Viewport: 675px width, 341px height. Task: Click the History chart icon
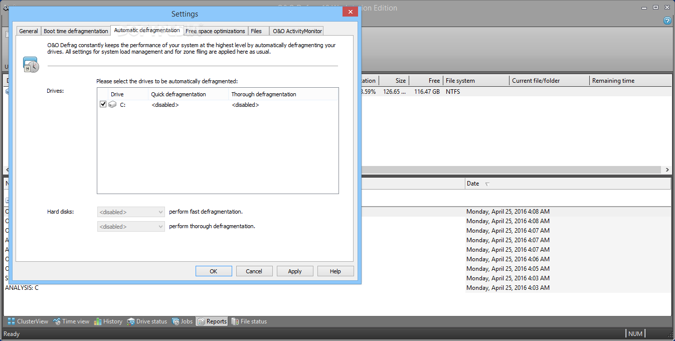[x=98, y=321]
